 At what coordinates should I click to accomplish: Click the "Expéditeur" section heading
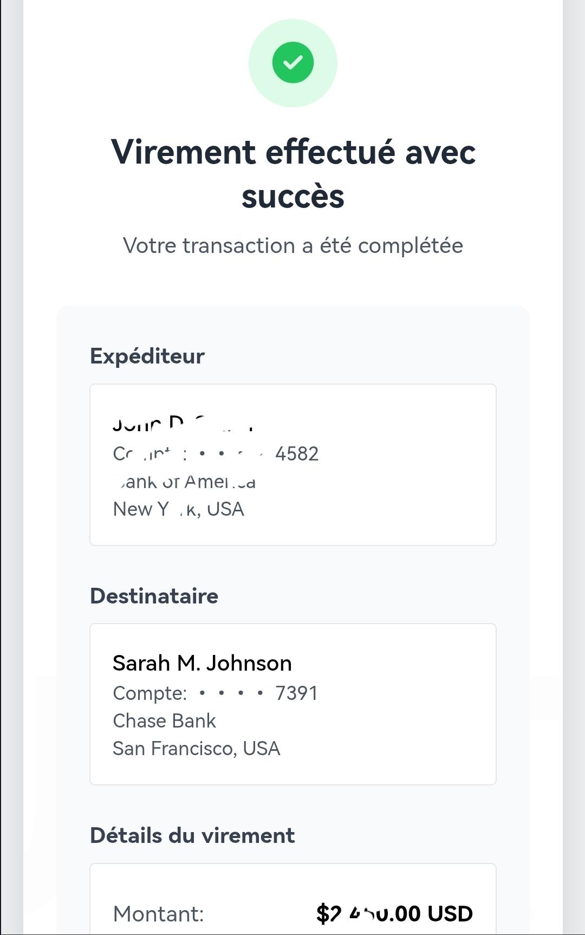point(147,356)
